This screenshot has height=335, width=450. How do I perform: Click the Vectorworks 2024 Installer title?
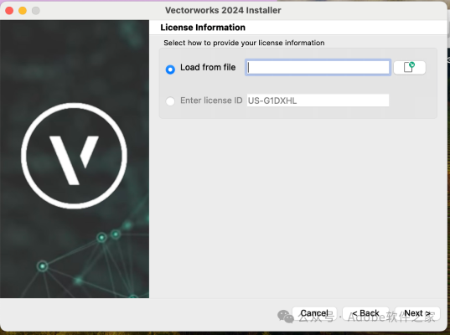pos(223,10)
